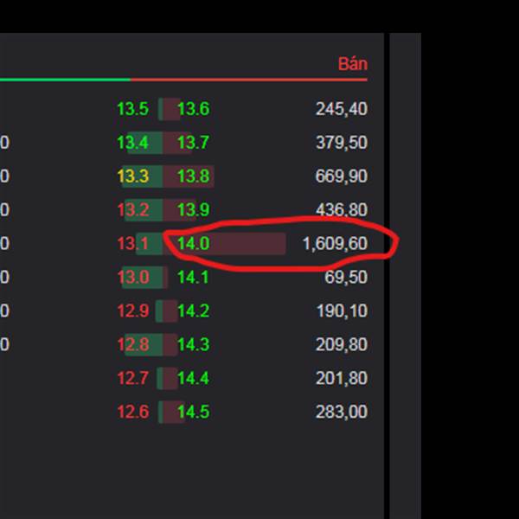Viewport: 519px width, 519px height.
Task: Select the 13.5 bid price
Action: (133, 109)
